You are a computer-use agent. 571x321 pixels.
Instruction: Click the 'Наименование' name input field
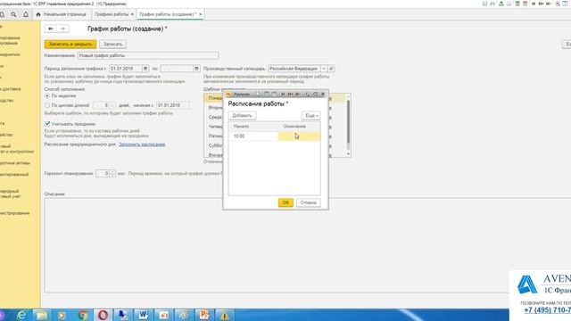(x=148, y=55)
